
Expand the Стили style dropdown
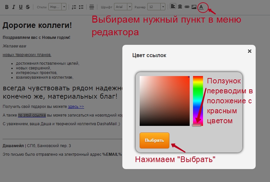tap(57, 7)
